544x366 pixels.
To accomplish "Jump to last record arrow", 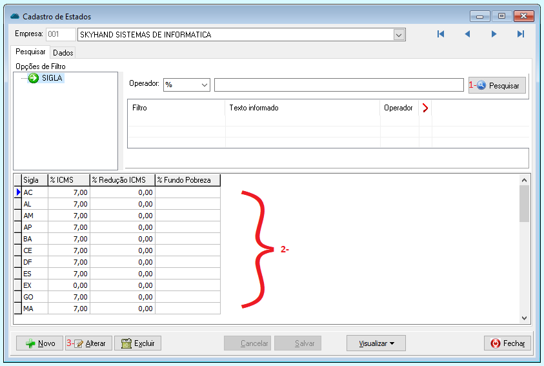I will [x=520, y=34].
